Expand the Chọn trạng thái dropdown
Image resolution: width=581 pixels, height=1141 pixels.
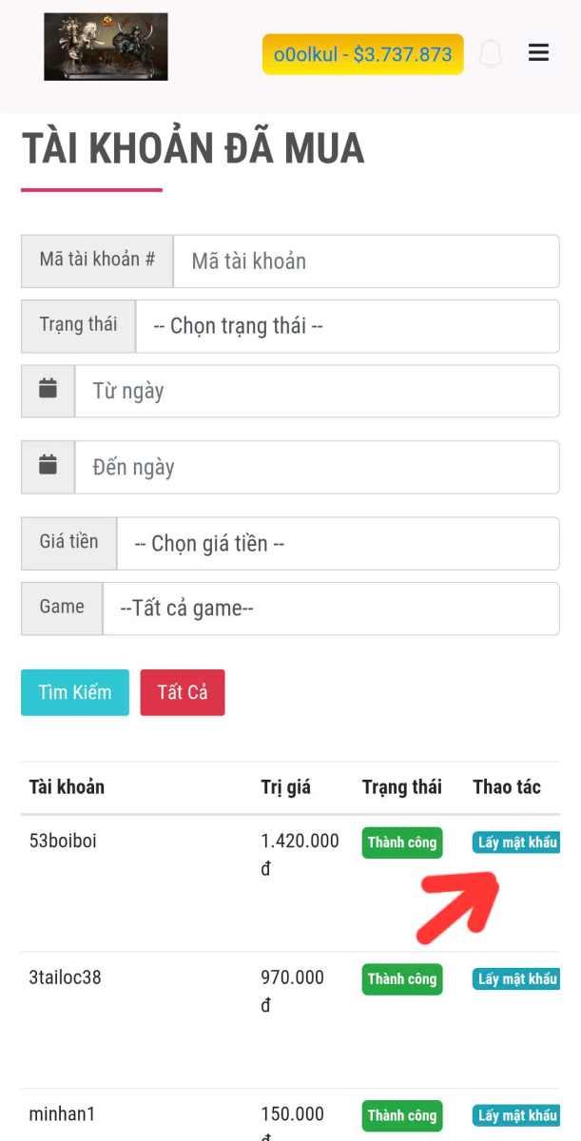(x=347, y=326)
